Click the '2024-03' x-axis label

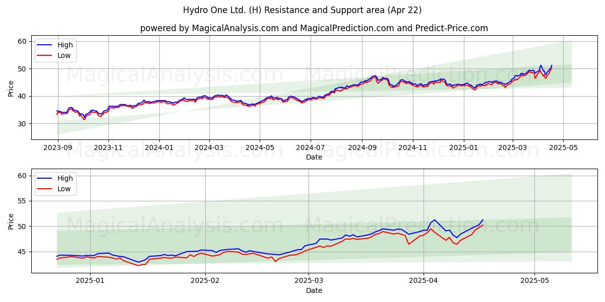click(x=209, y=148)
